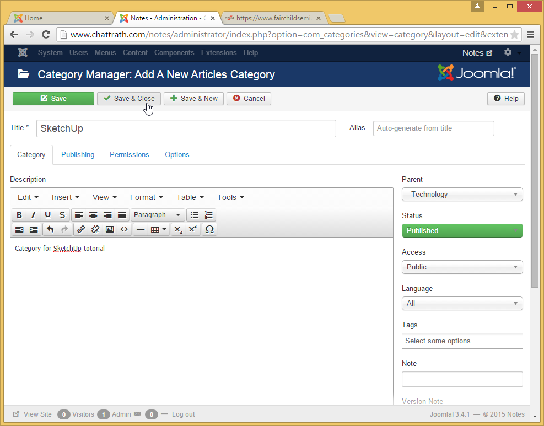Insert an image into the description
The image size is (544, 426).
[110, 229]
